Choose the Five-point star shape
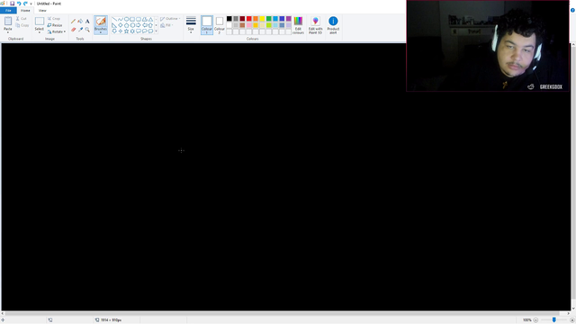 (x=126, y=31)
